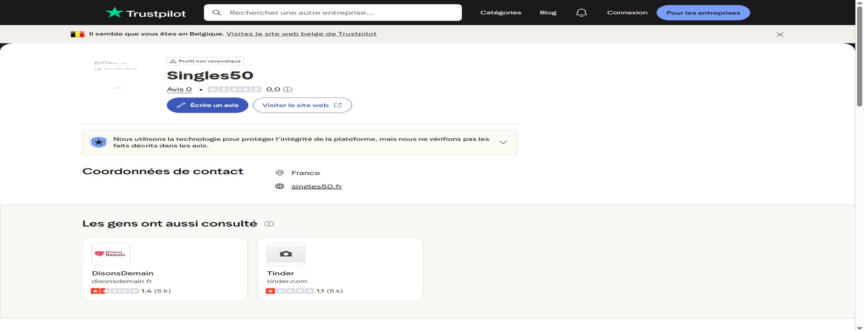The width and height of the screenshot is (864, 331).
Task: Click the location pin icon
Action: (280, 173)
